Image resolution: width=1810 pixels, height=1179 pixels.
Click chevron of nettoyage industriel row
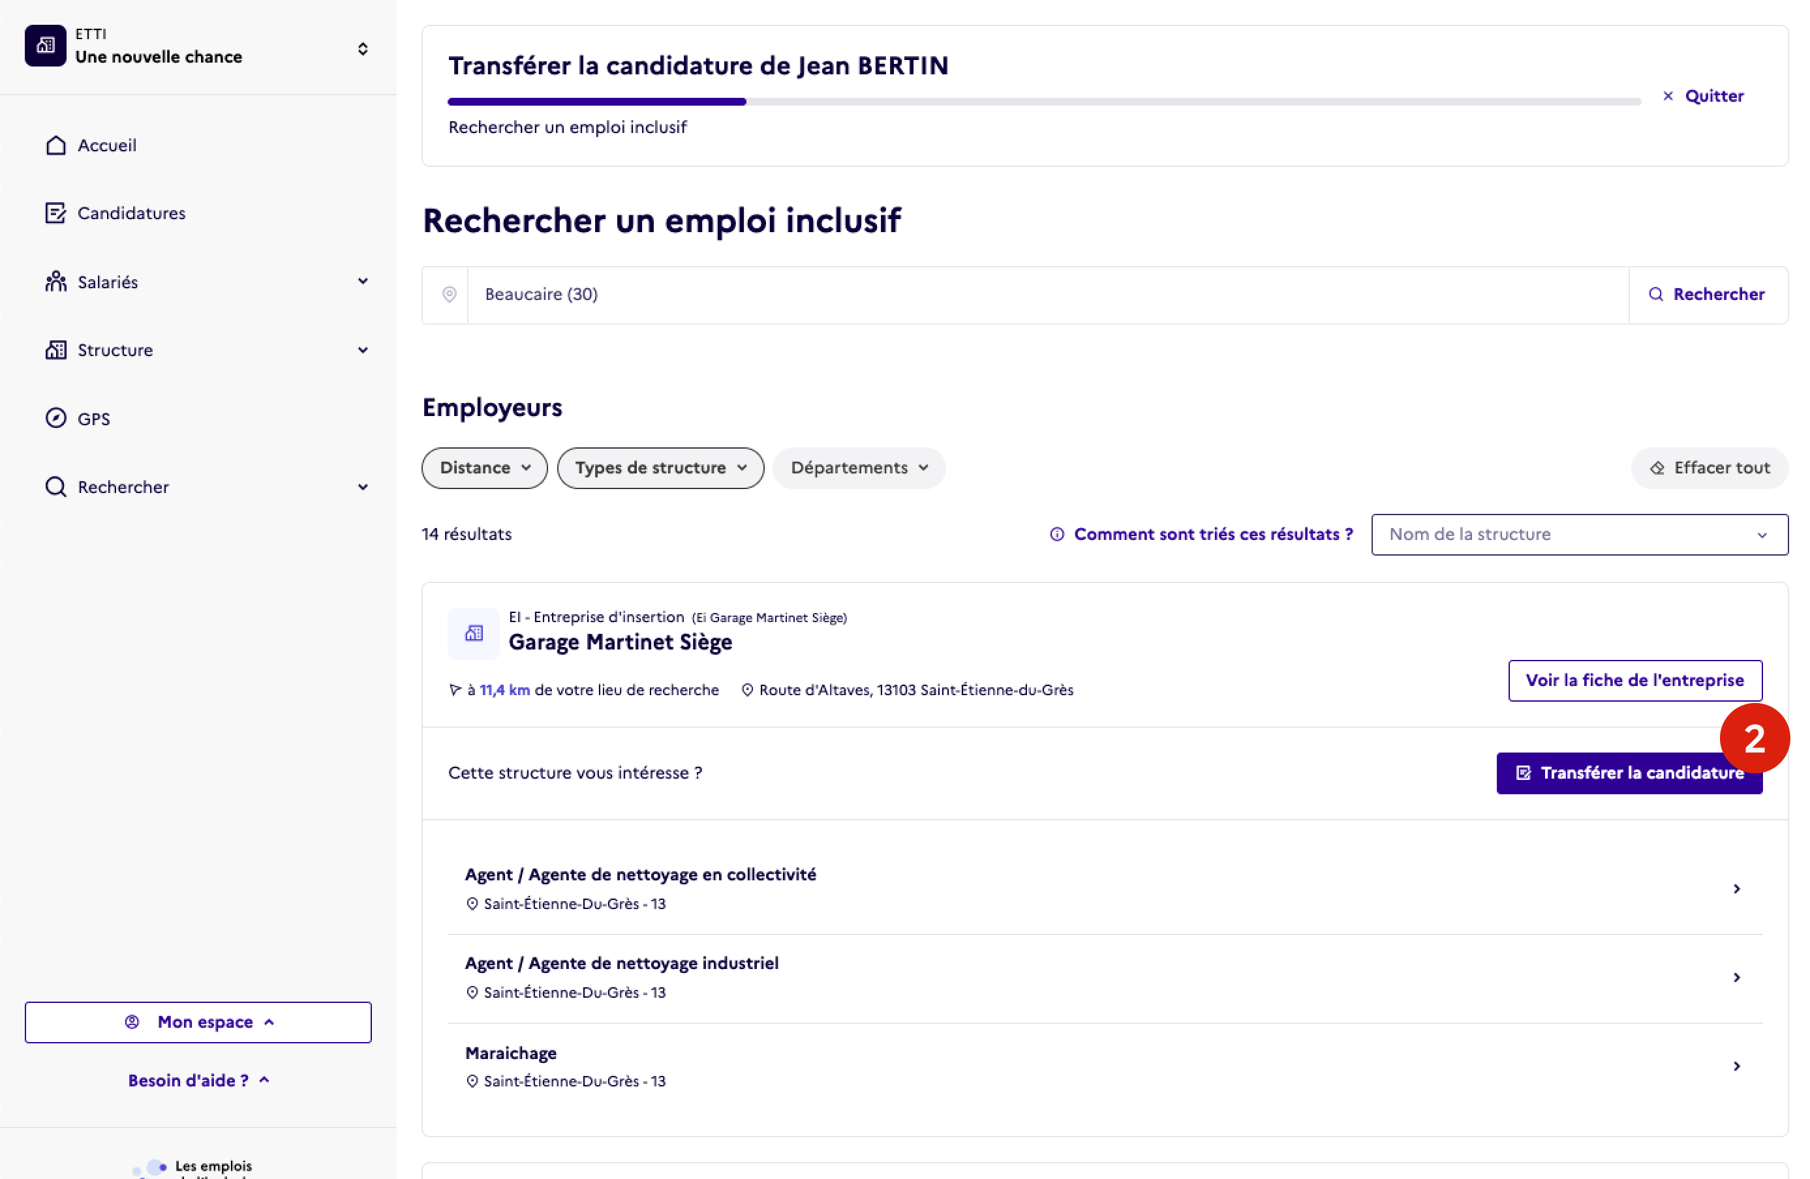(1737, 978)
